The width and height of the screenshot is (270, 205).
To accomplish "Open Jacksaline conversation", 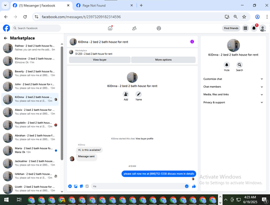I will 31,163.
